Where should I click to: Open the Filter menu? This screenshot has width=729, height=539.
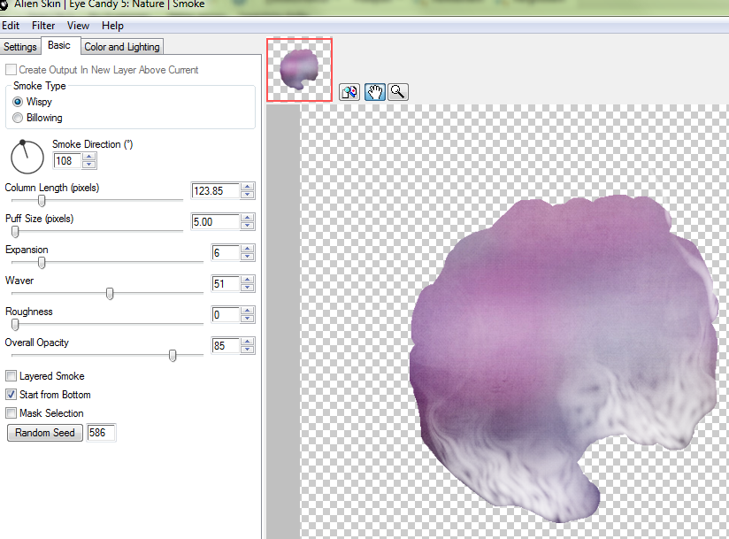click(x=43, y=26)
